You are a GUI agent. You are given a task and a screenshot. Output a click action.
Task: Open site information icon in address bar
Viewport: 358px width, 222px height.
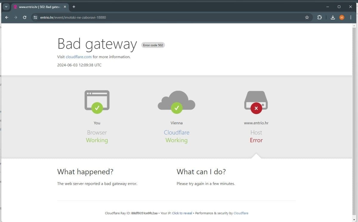coord(35,17)
